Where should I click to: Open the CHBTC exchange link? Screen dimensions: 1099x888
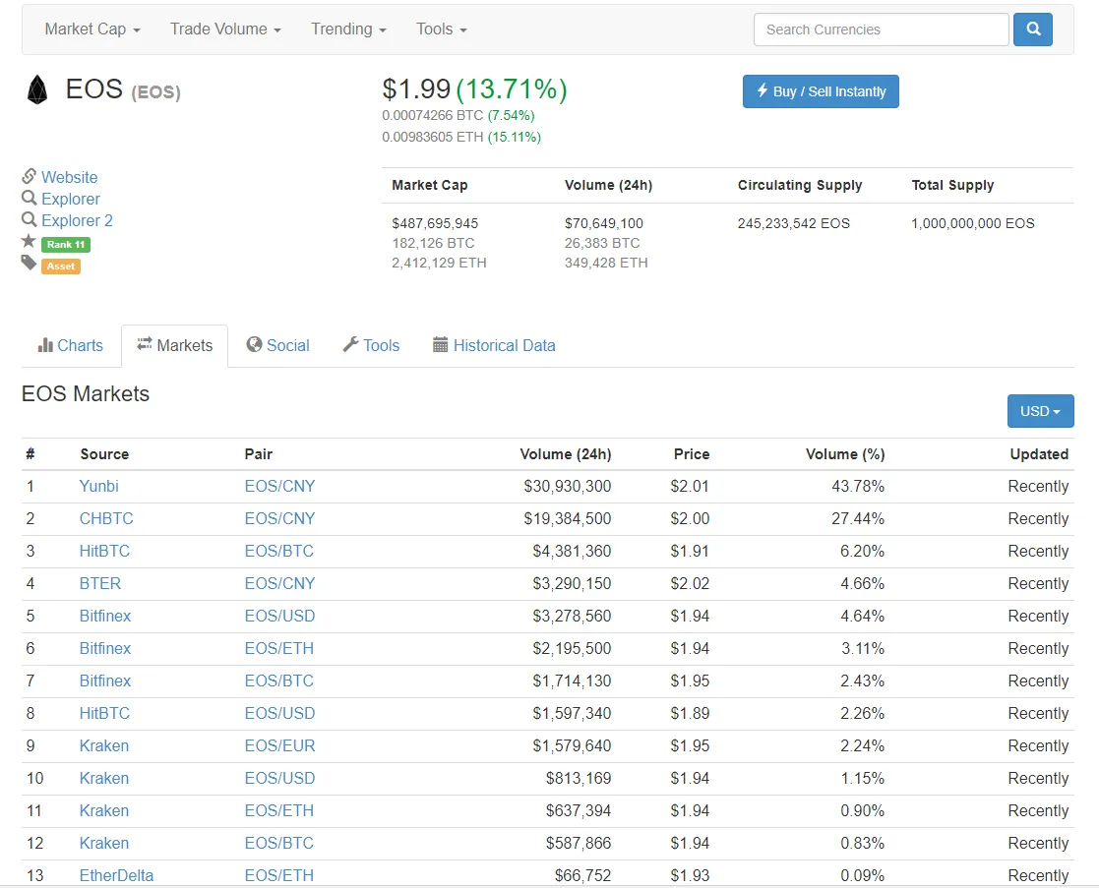[x=106, y=518]
